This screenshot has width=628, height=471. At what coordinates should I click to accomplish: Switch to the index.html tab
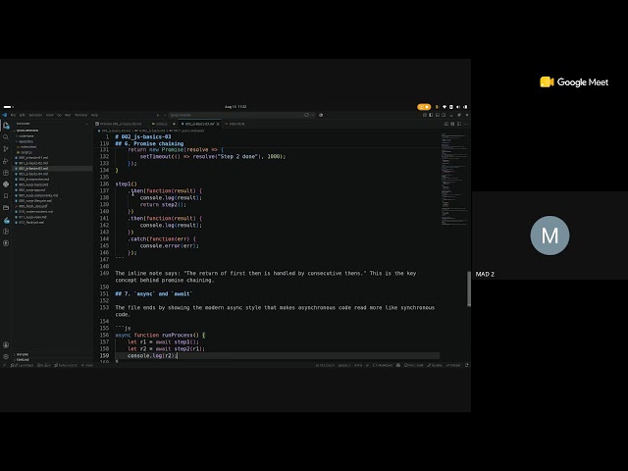(x=235, y=124)
